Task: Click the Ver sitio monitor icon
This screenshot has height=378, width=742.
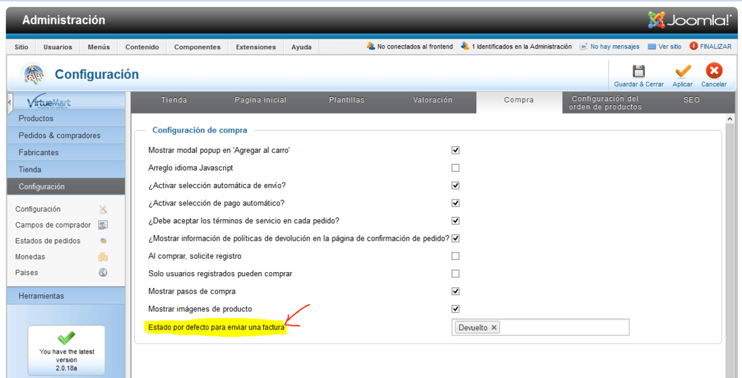Action: pyautogui.click(x=652, y=46)
